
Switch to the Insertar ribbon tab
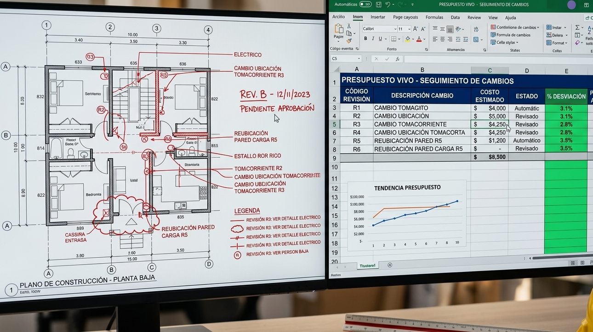click(378, 17)
